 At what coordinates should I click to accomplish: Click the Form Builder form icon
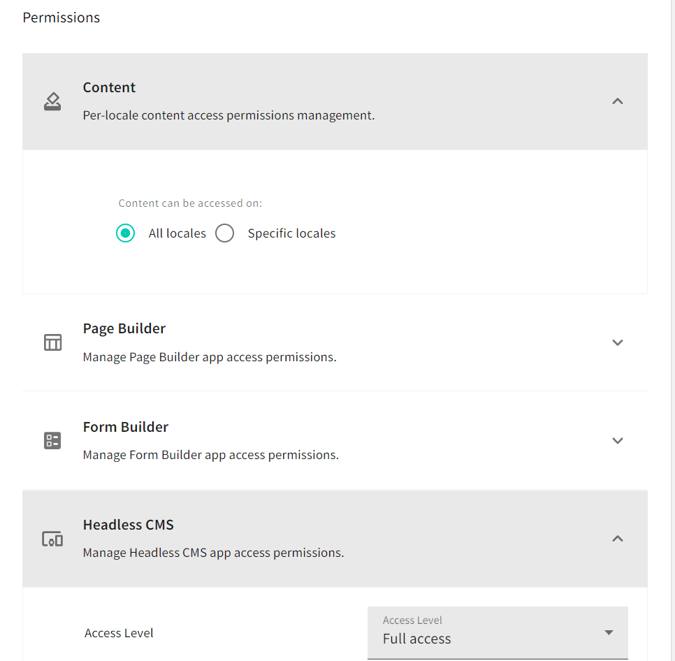pos(52,440)
